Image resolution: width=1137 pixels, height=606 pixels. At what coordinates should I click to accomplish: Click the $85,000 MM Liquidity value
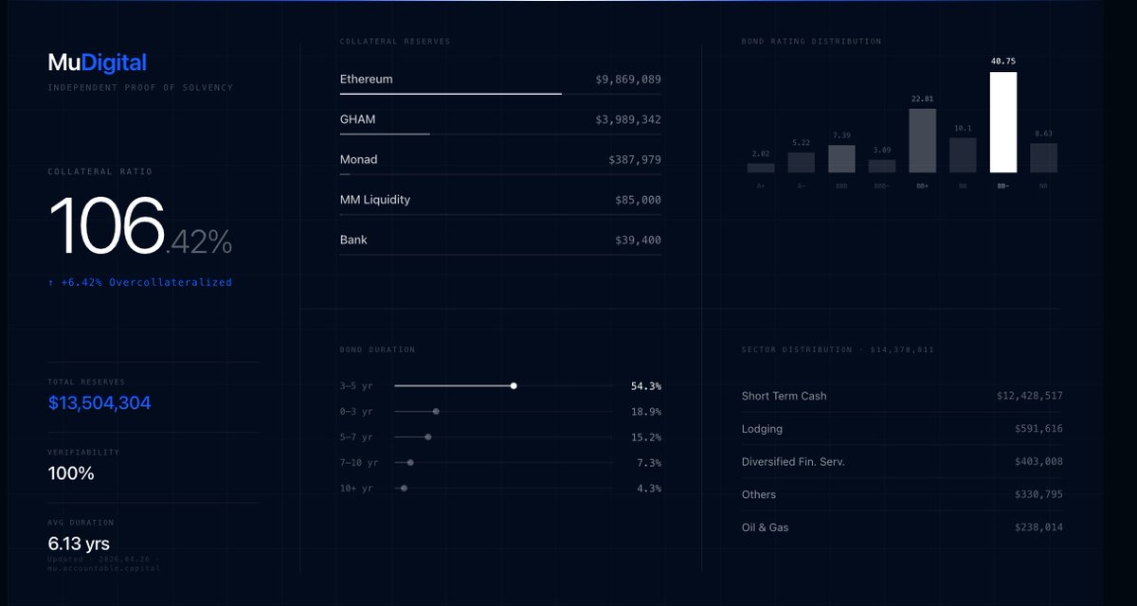[x=638, y=201]
